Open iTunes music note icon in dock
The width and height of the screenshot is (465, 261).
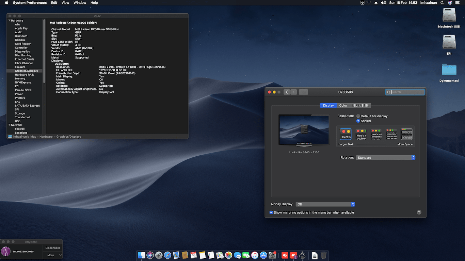[x=255, y=255]
